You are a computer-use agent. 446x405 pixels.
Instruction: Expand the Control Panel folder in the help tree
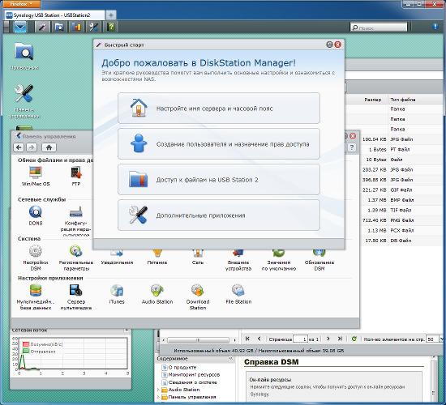158,397
